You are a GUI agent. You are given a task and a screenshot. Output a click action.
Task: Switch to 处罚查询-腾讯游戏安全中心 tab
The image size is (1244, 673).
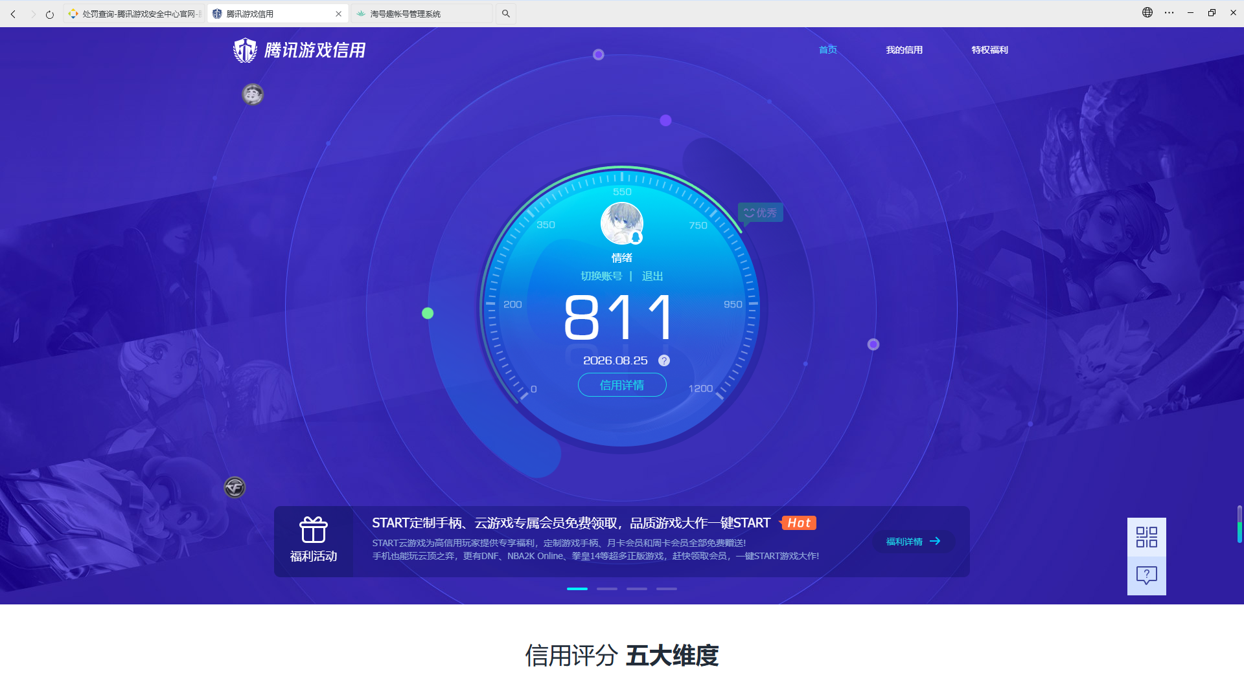pos(135,14)
